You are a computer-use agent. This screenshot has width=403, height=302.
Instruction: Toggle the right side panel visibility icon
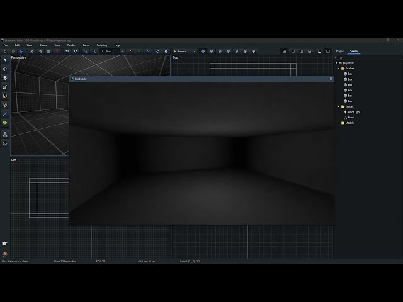tap(328, 52)
